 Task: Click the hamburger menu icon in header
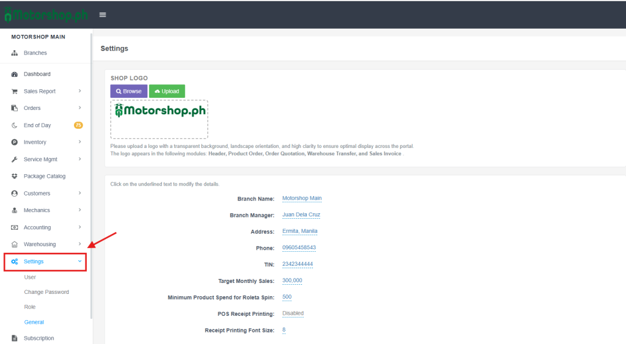(103, 15)
